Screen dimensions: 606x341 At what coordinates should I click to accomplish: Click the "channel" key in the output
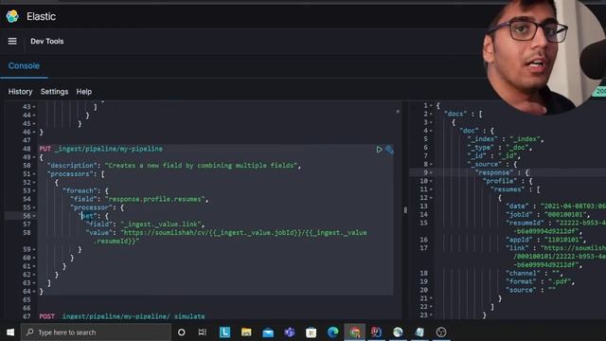click(x=523, y=274)
